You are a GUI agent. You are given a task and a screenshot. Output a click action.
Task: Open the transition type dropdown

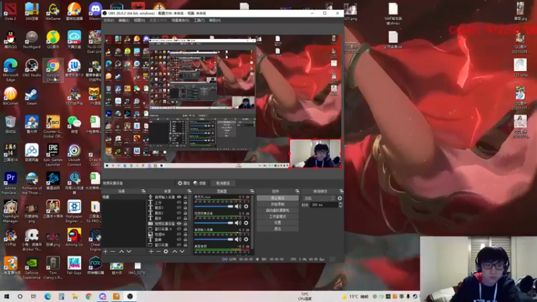point(319,198)
